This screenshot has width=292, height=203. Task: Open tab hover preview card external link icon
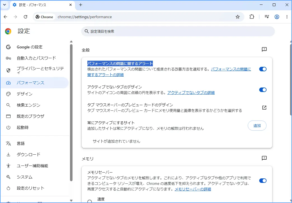click(264, 108)
